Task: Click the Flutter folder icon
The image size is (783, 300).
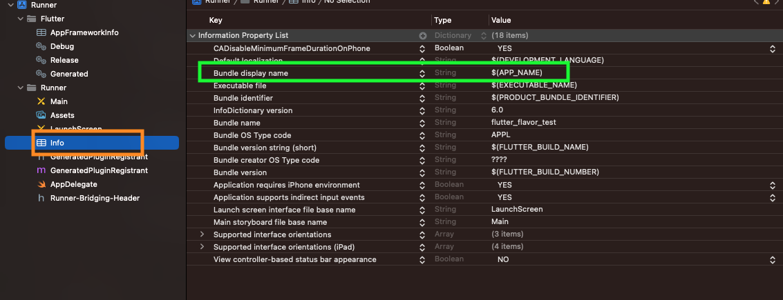Action: tap(32, 19)
